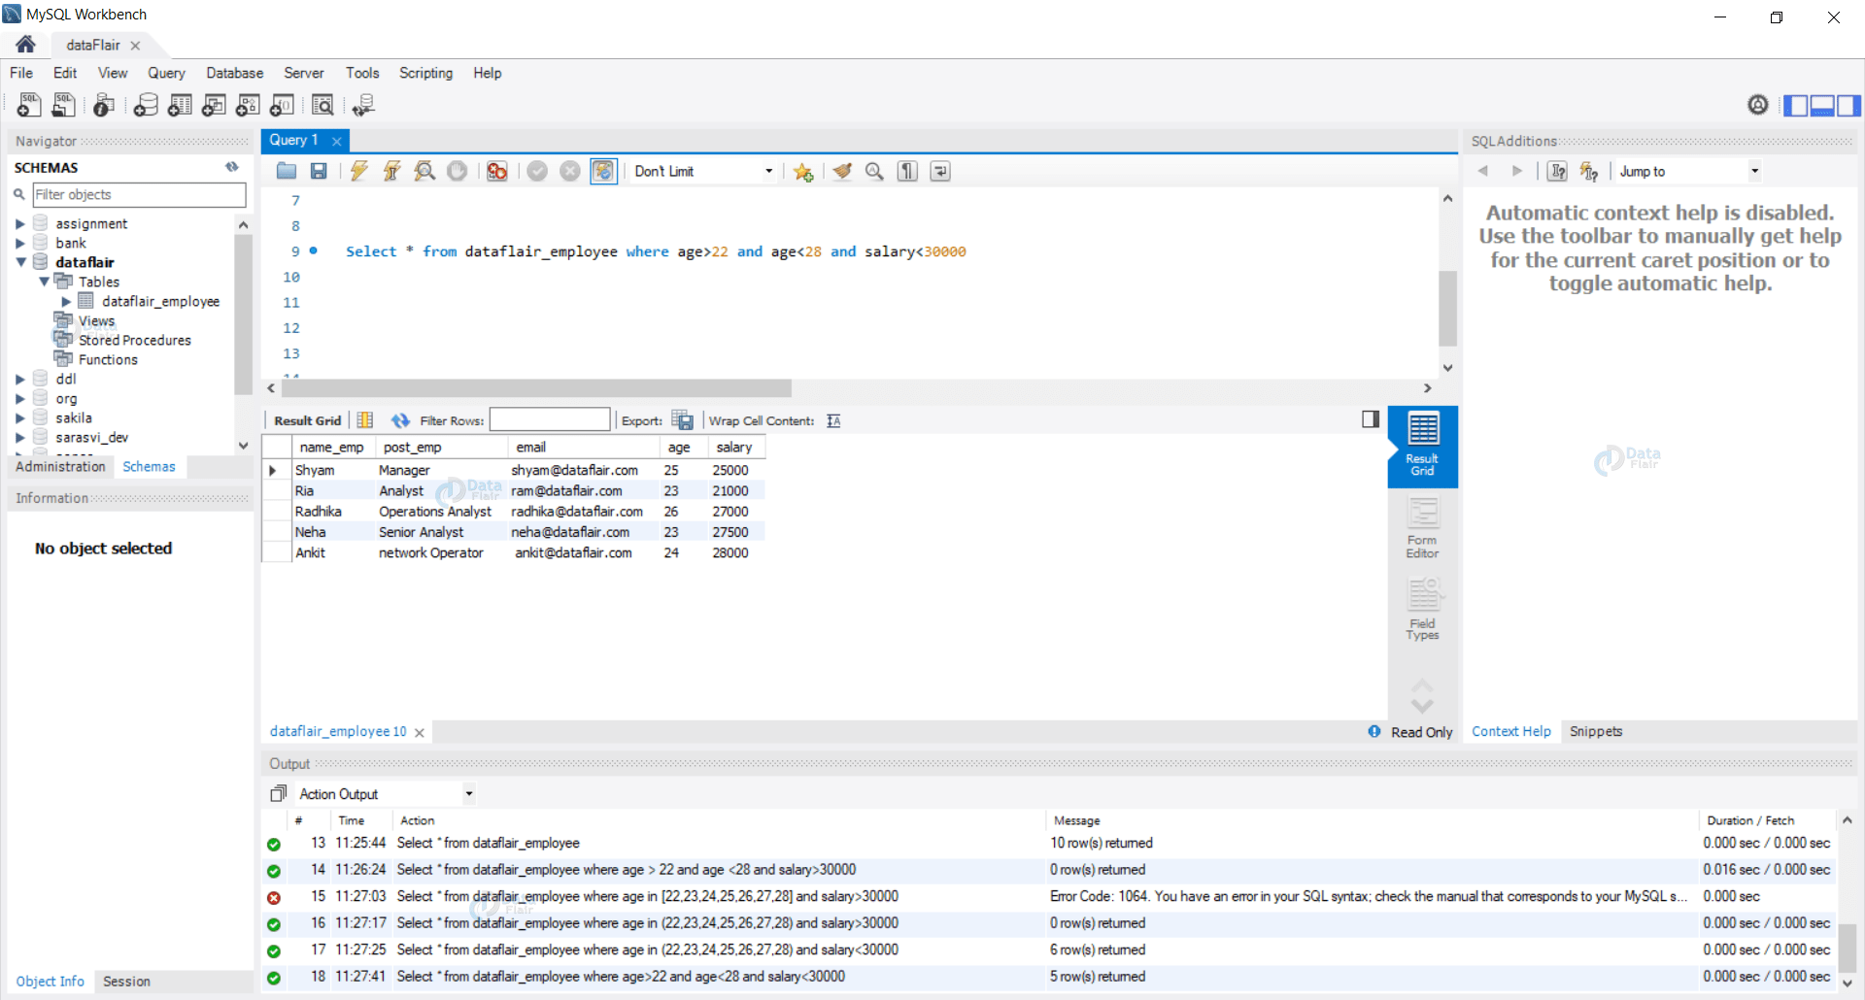Open the Create New Table tool
Screen dimensions: 1865x1000
pos(180,105)
